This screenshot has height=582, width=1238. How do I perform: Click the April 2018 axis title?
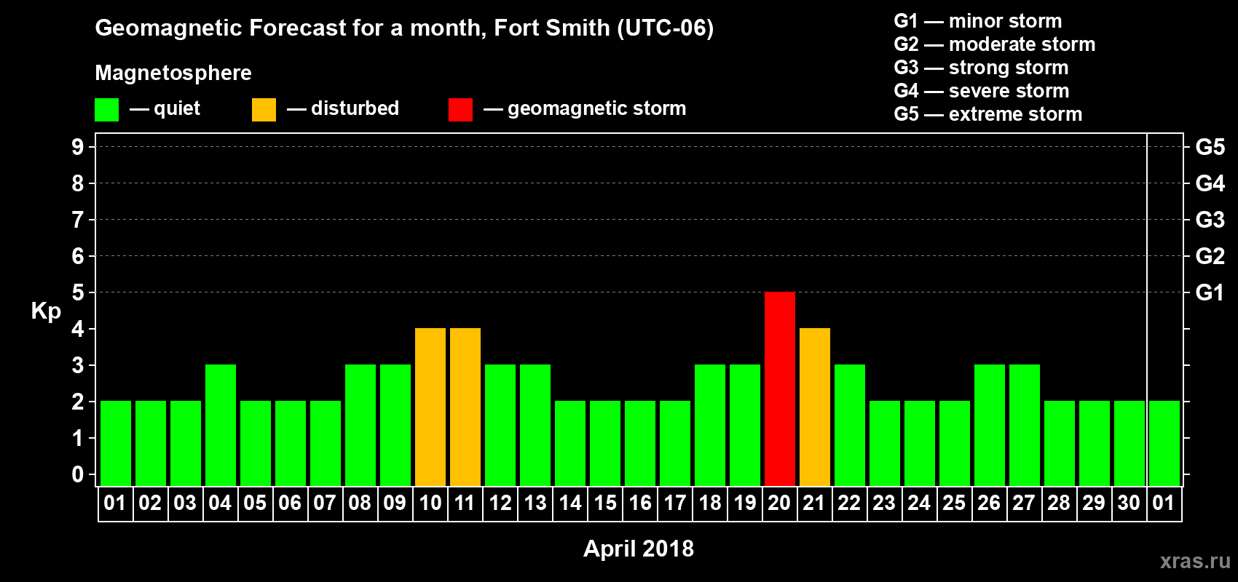click(639, 549)
